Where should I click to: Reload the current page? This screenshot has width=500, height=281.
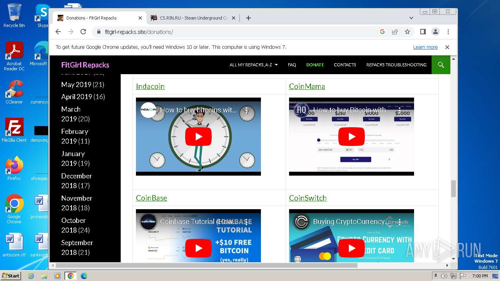point(83,32)
